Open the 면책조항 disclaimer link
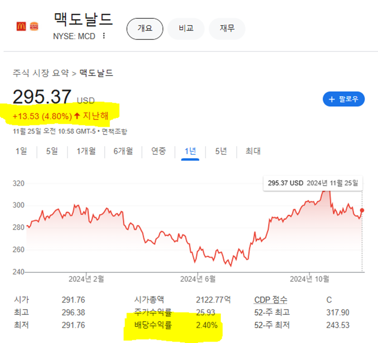The image size is (378, 343). [x=114, y=131]
